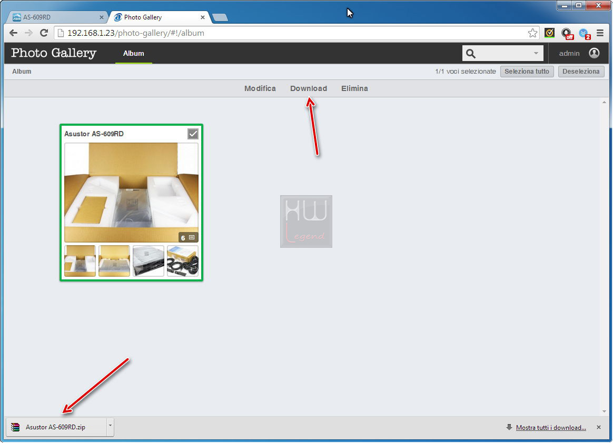Click the Asustor AS-609RD album title
Image resolution: width=613 pixels, height=443 pixels.
point(94,134)
